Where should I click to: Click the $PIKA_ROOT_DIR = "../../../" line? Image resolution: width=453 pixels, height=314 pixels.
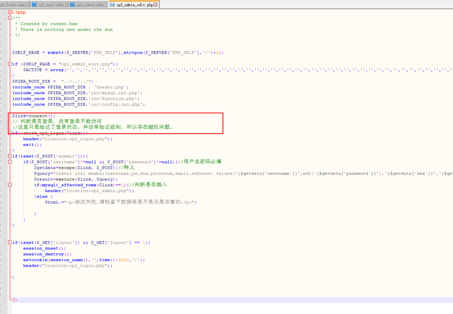coord(53,81)
